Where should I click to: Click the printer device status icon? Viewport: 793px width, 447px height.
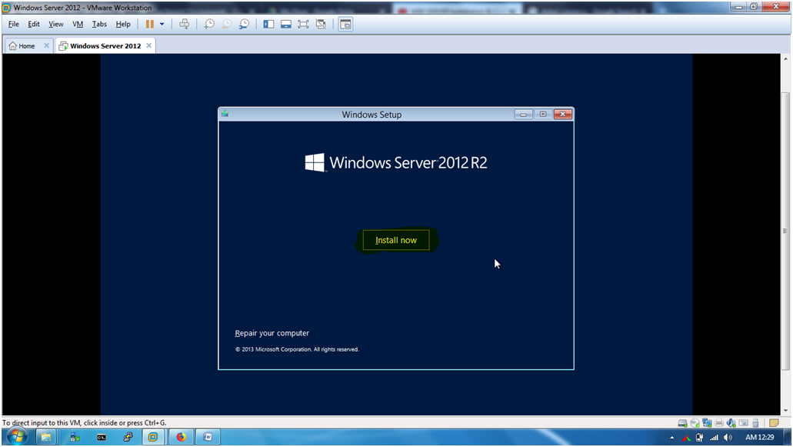pyautogui.click(x=719, y=422)
